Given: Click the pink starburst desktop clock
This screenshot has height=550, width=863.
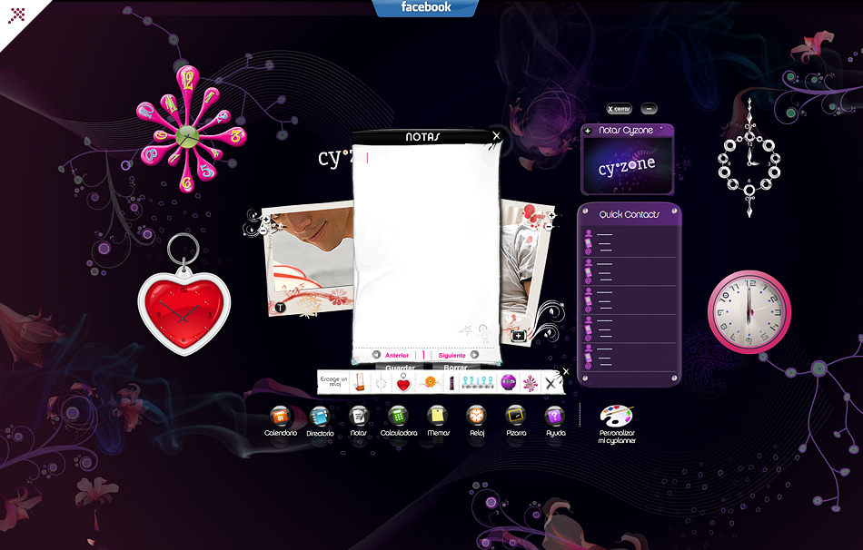Looking at the screenshot, I should [x=188, y=131].
